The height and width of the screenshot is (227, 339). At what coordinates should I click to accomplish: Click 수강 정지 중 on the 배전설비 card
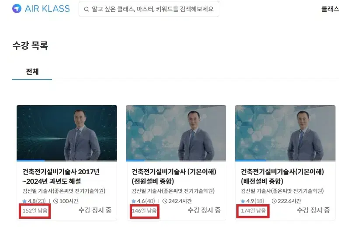coord(313,210)
